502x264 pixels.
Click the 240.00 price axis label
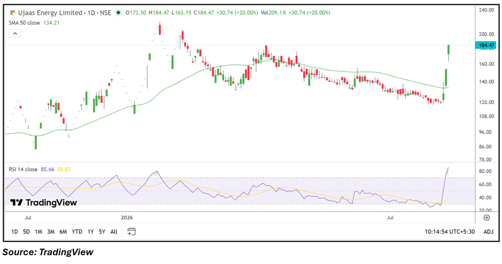click(486, 10)
